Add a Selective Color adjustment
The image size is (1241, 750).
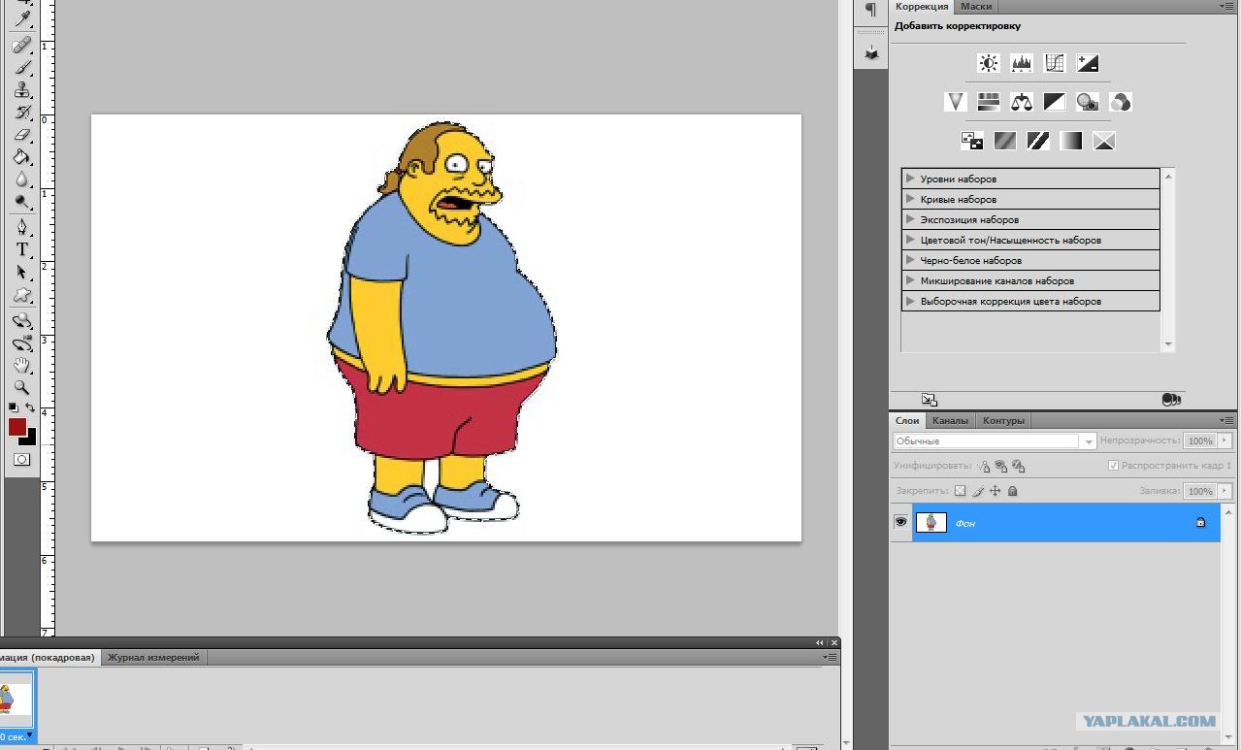pyautogui.click(x=1104, y=141)
